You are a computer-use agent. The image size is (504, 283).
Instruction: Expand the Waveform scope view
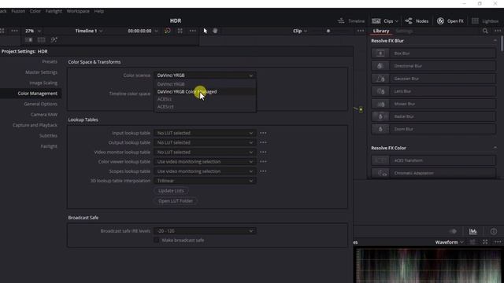pyautogui.click(x=485, y=242)
